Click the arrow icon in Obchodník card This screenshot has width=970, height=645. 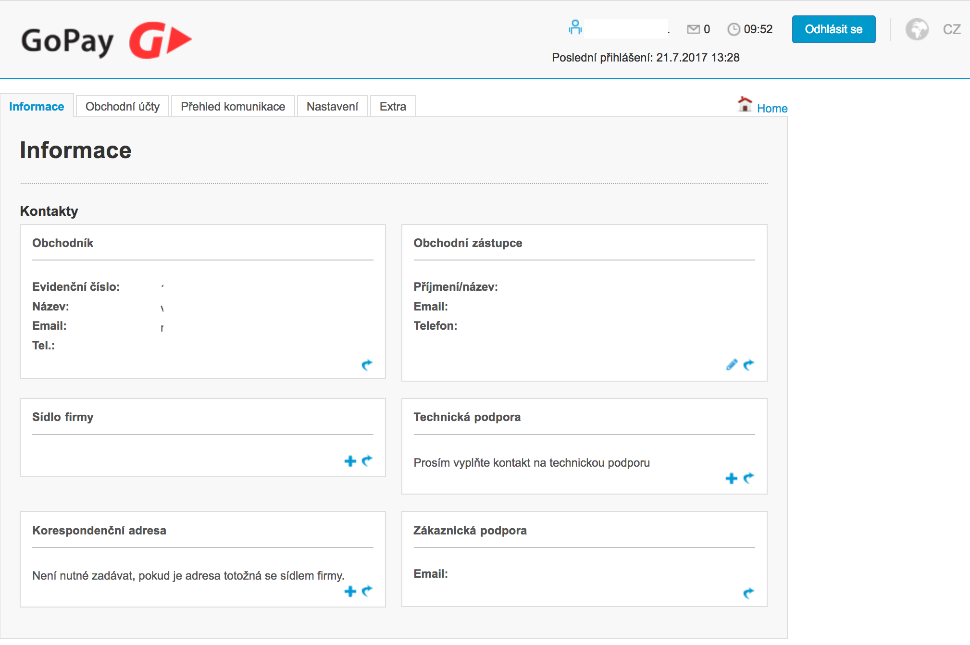click(367, 365)
